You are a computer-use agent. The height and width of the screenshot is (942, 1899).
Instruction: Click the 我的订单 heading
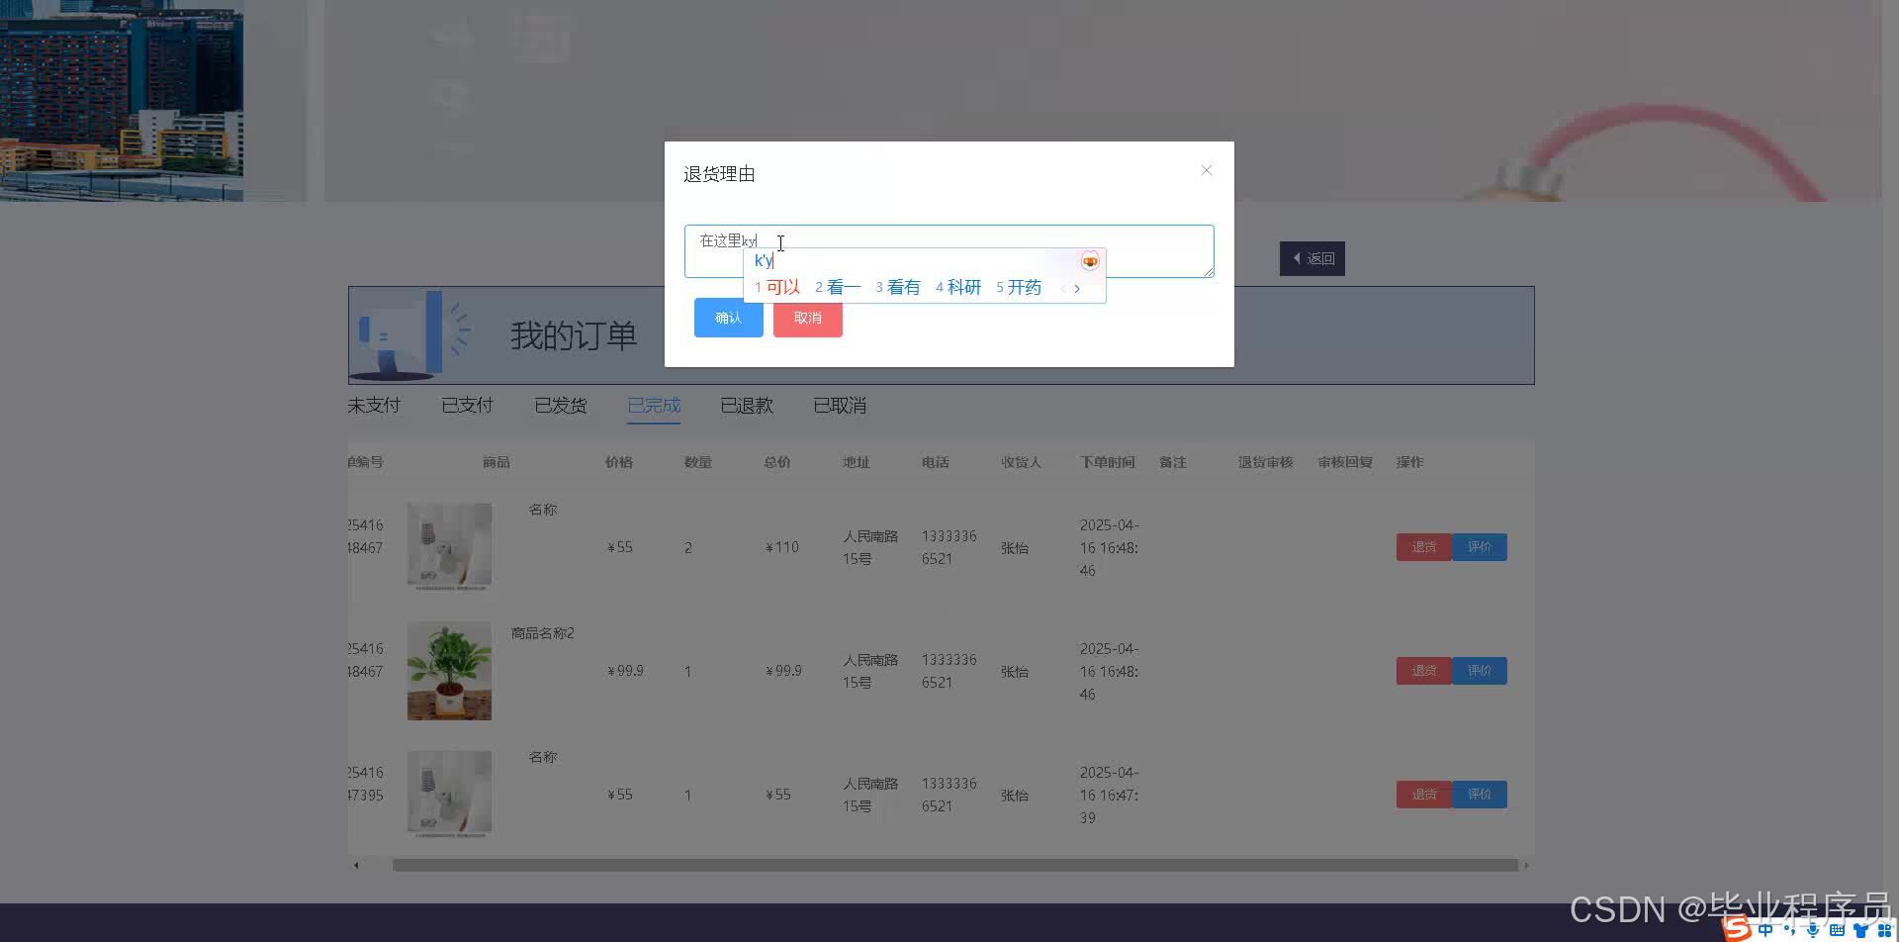574,335
